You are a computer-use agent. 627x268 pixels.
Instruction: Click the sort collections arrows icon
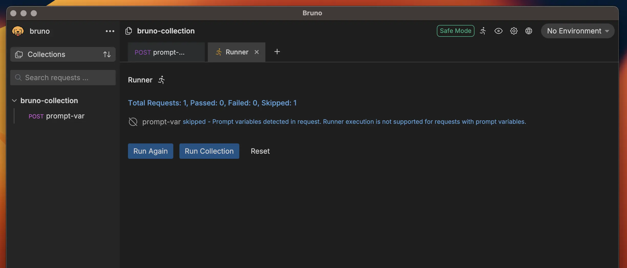click(107, 54)
